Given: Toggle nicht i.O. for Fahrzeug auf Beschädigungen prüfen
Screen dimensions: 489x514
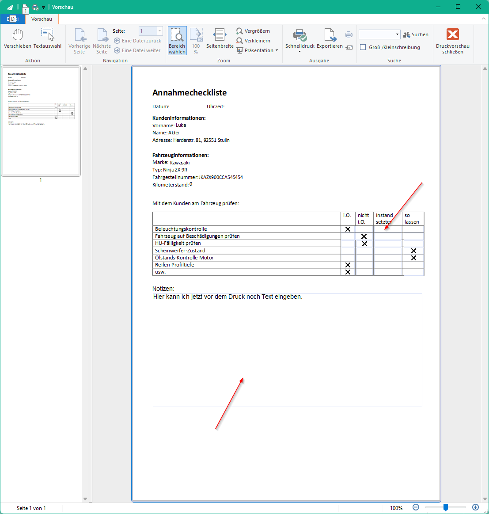Looking at the screenshot, I should (364, 236).
